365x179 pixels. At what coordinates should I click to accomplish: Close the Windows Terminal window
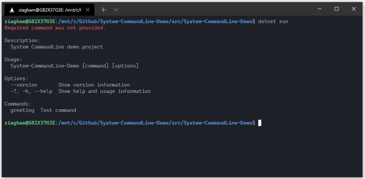[353, 9]
